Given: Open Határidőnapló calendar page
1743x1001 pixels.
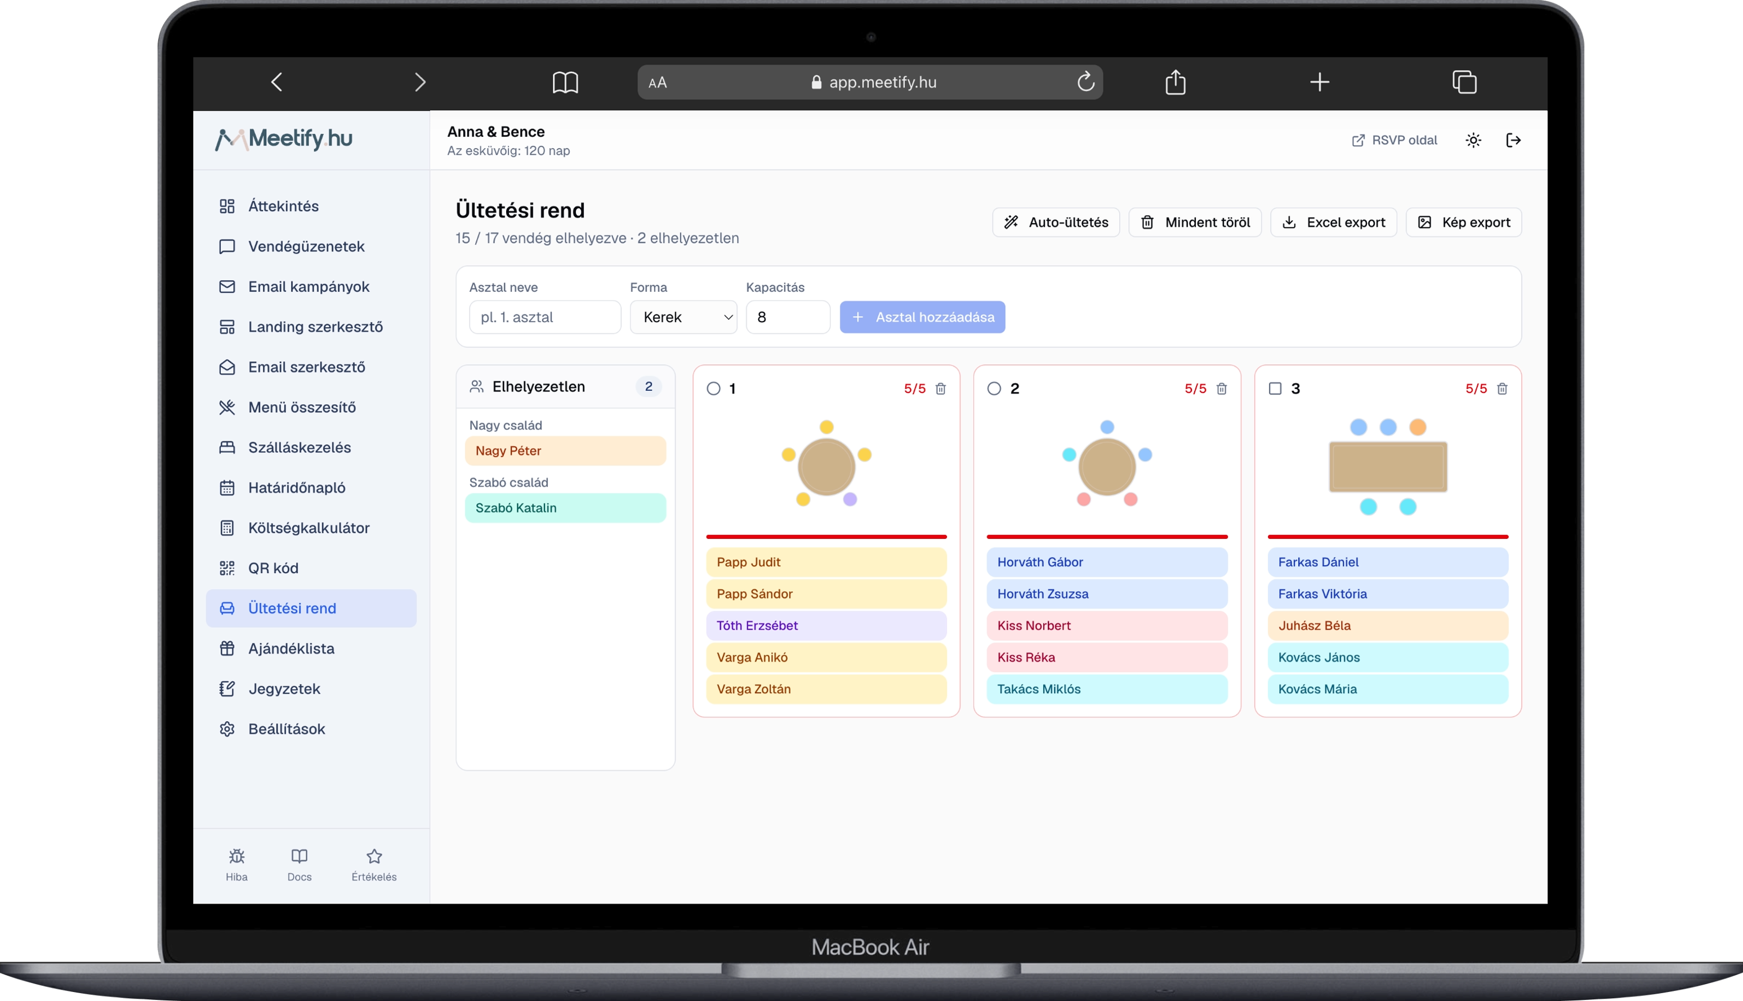Looking at the screenshot, I should tap(311, 488).
